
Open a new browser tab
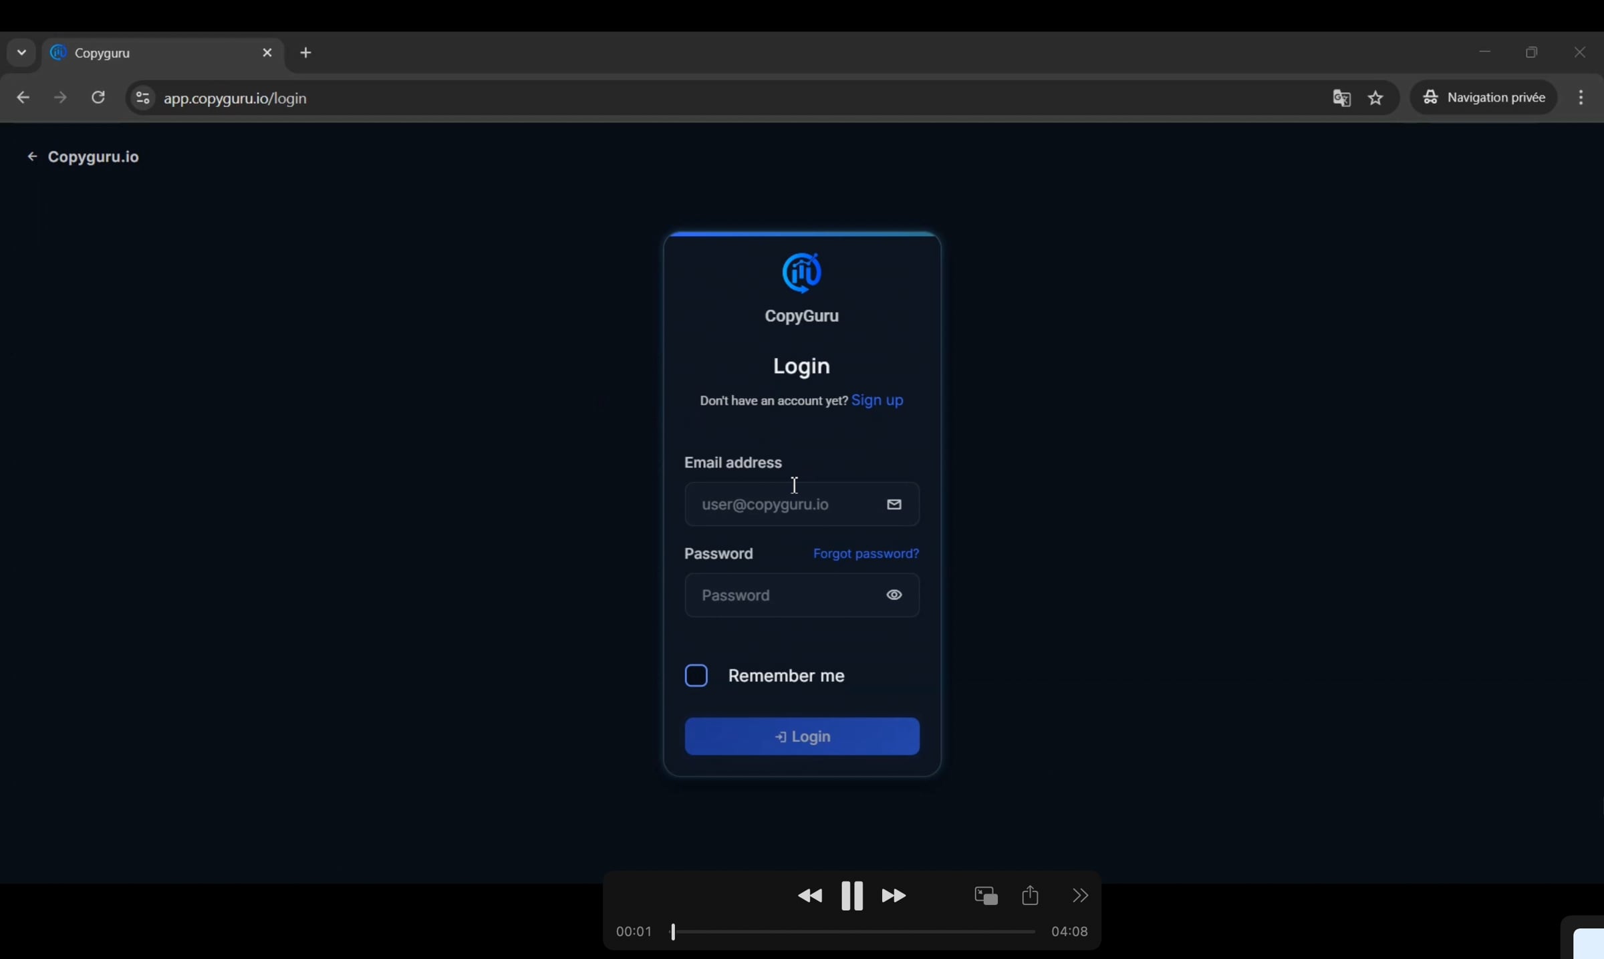306,53
